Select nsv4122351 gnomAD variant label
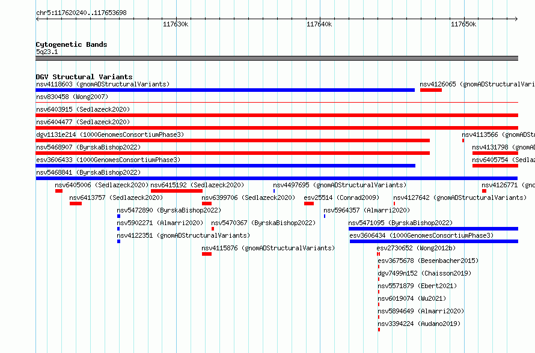535x353 pixels. 183,235
